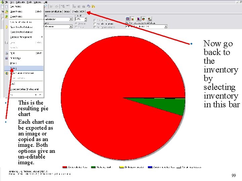The width and height of the screenshot is (242, 181).
Task: Open the product stage dropdown under chart icons
Action: point(166,26)
